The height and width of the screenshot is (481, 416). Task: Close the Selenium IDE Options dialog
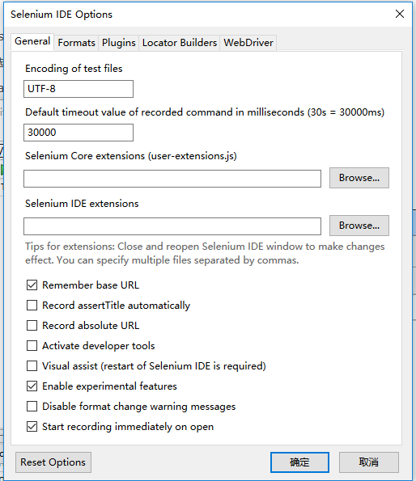[x=400, y=14]
